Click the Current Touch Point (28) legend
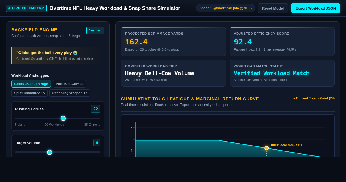346x182 pixels. (x=314, y=98)
